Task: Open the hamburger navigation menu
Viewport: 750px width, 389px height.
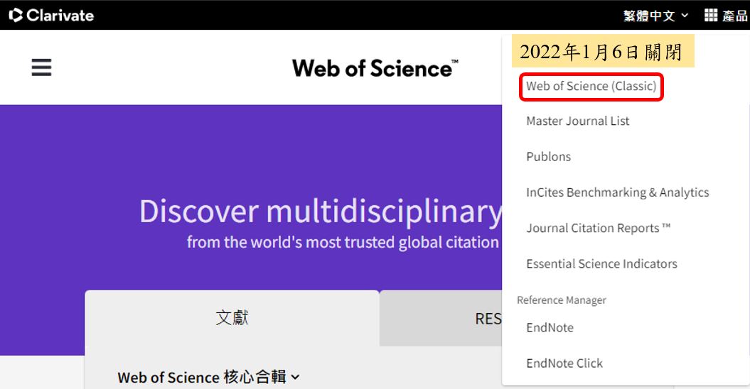Action: pos(42,67)
